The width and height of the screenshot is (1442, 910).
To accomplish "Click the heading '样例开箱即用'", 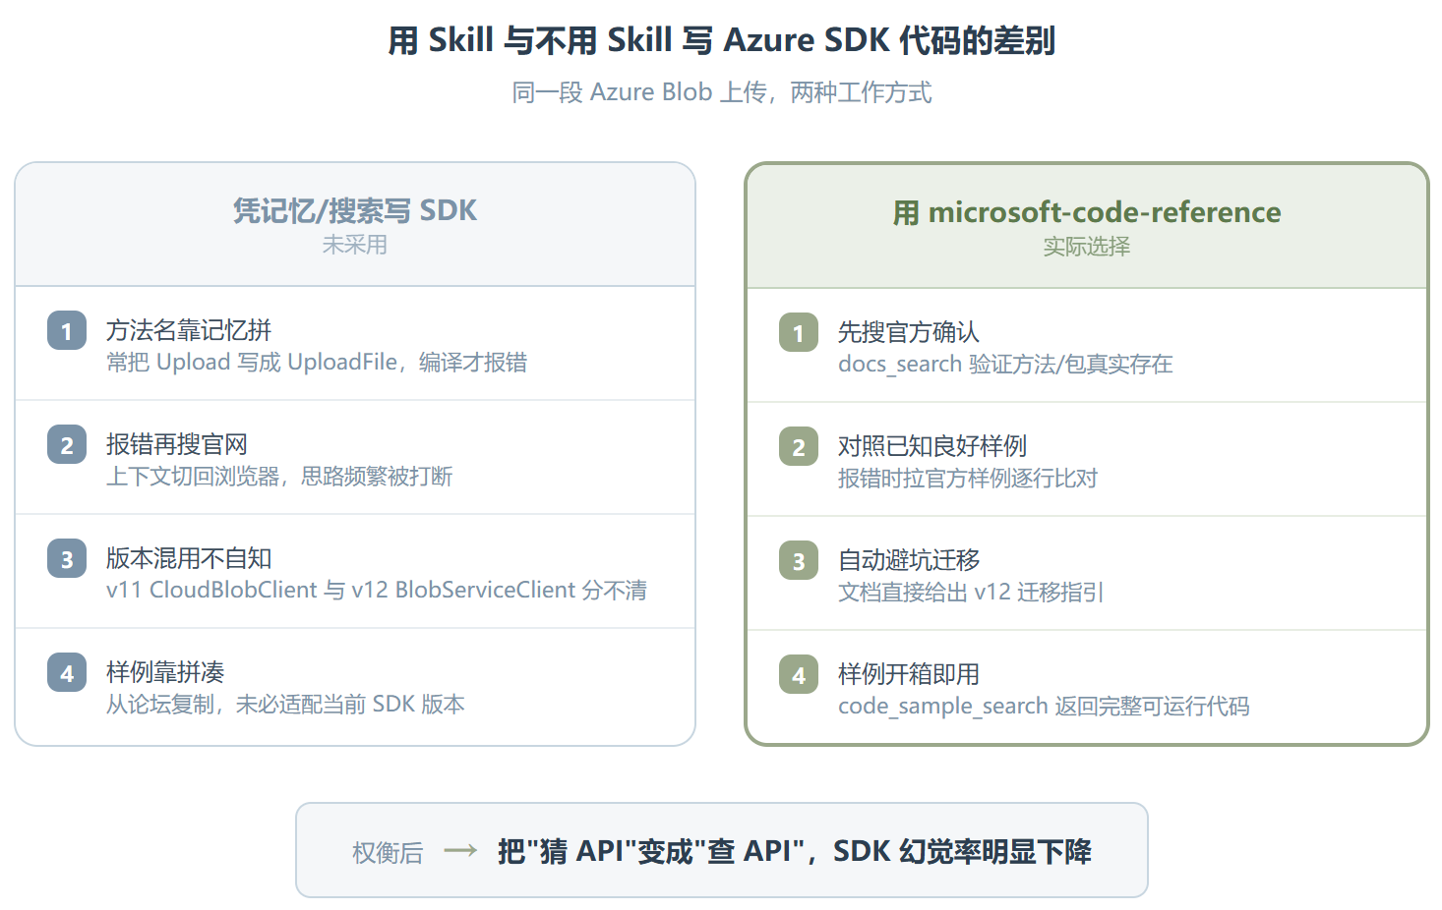I will (x=909, y=674).
